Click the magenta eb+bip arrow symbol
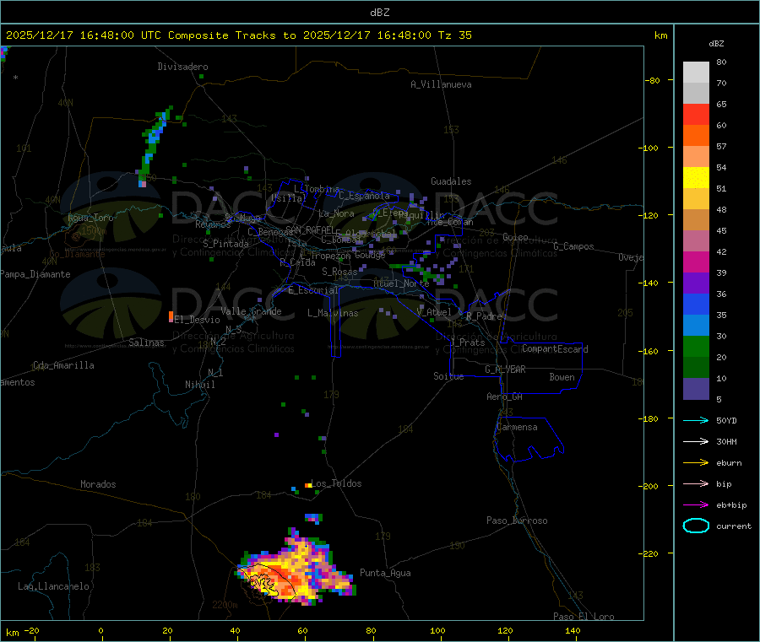The image size is (760, 642). pos(696,505)
